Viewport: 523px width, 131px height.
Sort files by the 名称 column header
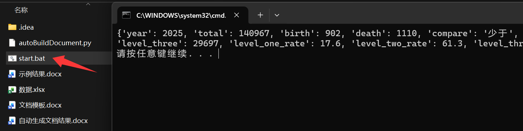(x=21, y=10)
